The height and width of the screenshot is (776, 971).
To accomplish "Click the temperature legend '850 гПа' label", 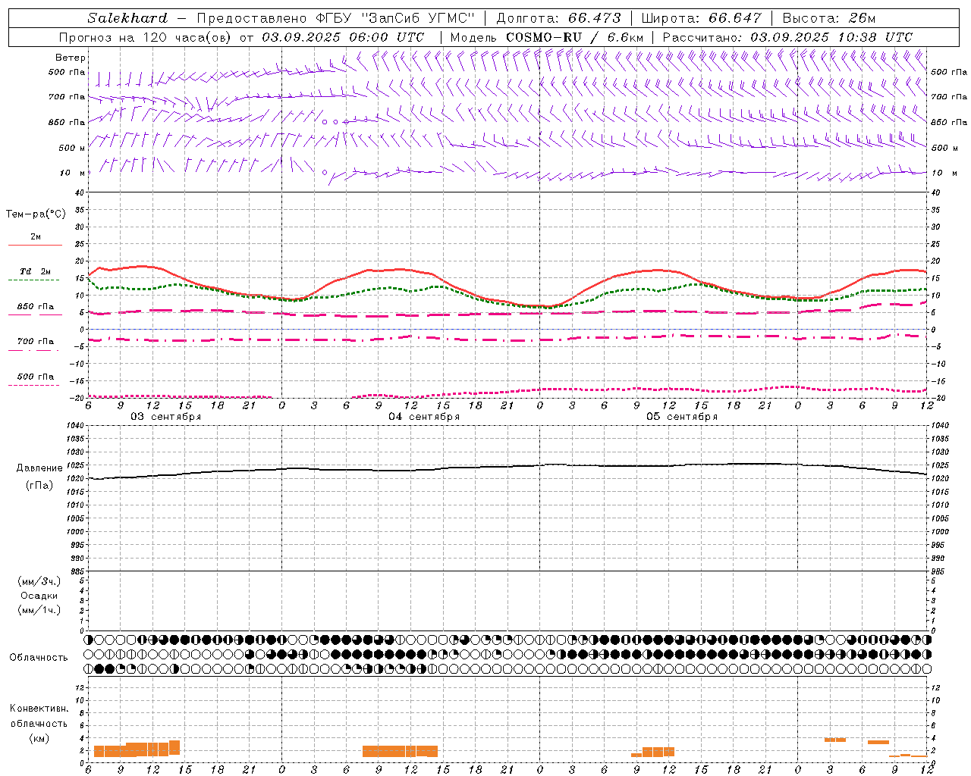I will point(36,307).
